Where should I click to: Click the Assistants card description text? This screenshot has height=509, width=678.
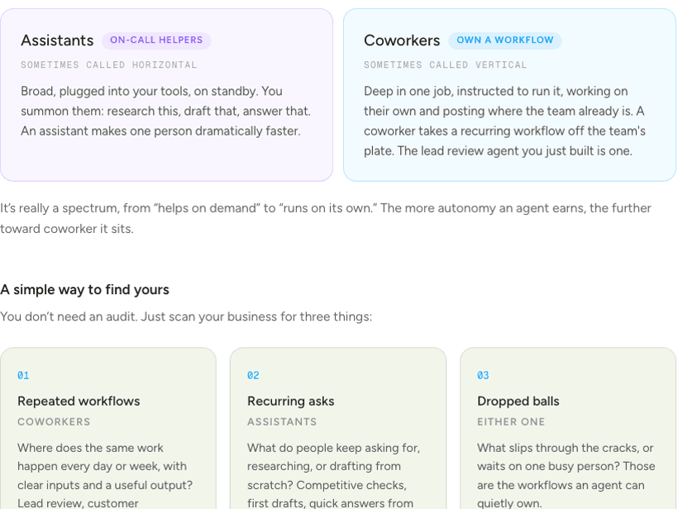[x=165, y=111]
